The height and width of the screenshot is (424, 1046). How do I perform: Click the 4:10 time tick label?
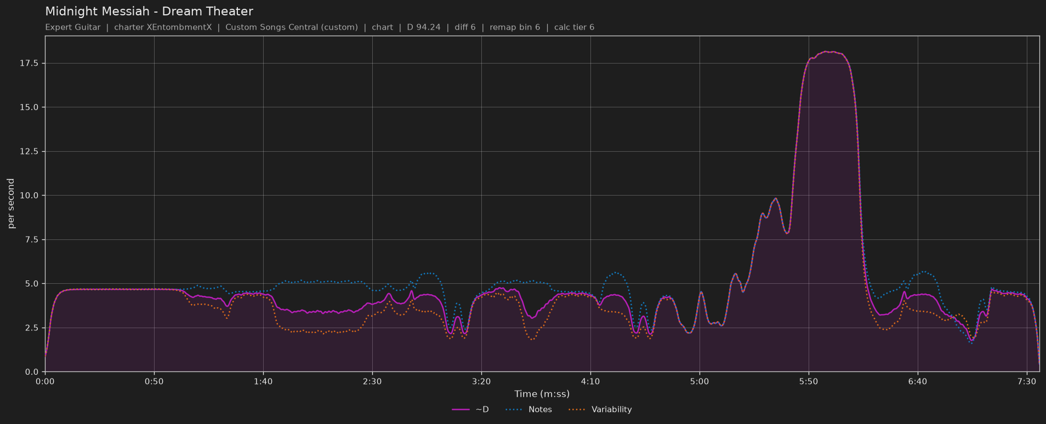click(590, 381)
